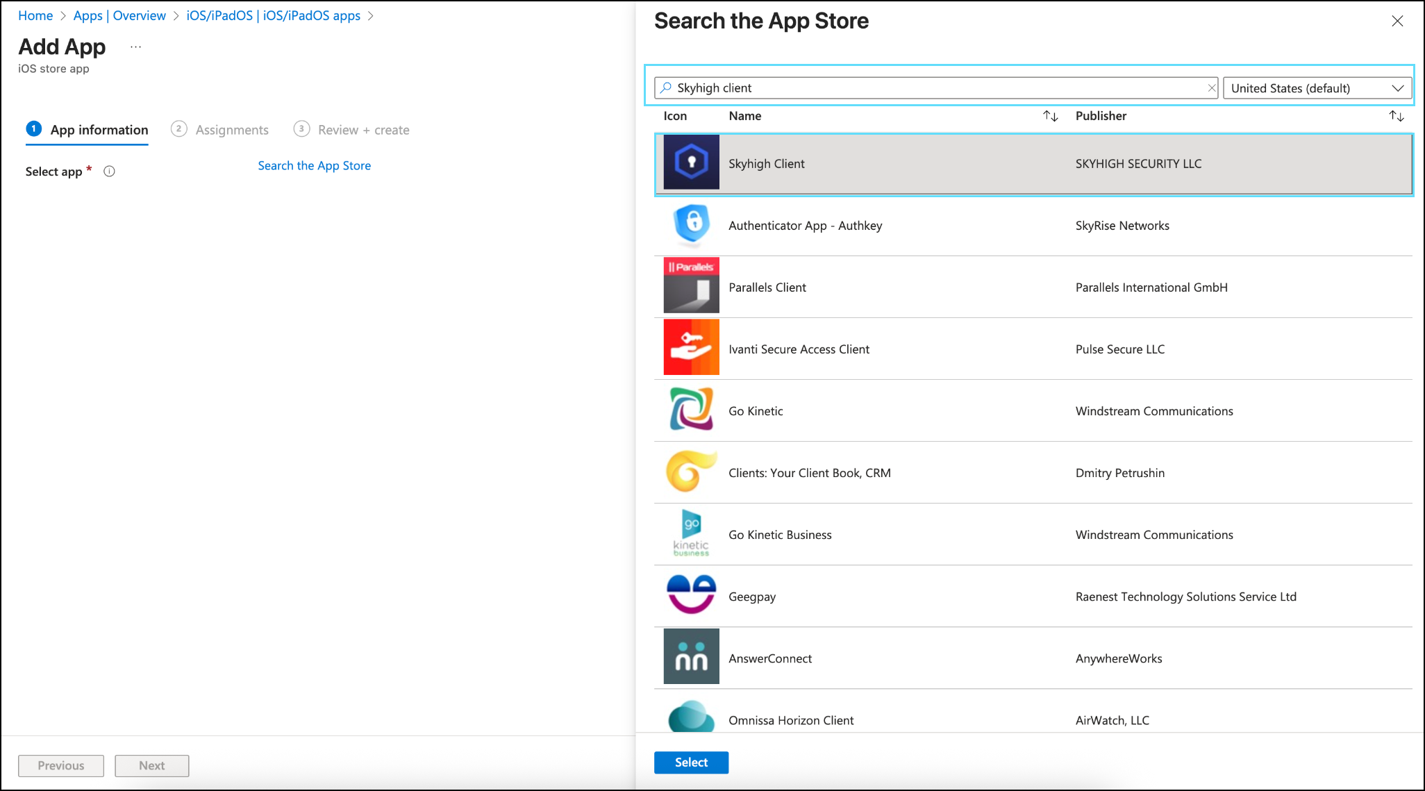Go to Apps Overview breadcrumb
Screen dimensions: 1425x791
119,15
